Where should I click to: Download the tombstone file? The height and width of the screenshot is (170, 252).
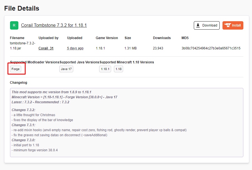[207, 25]
